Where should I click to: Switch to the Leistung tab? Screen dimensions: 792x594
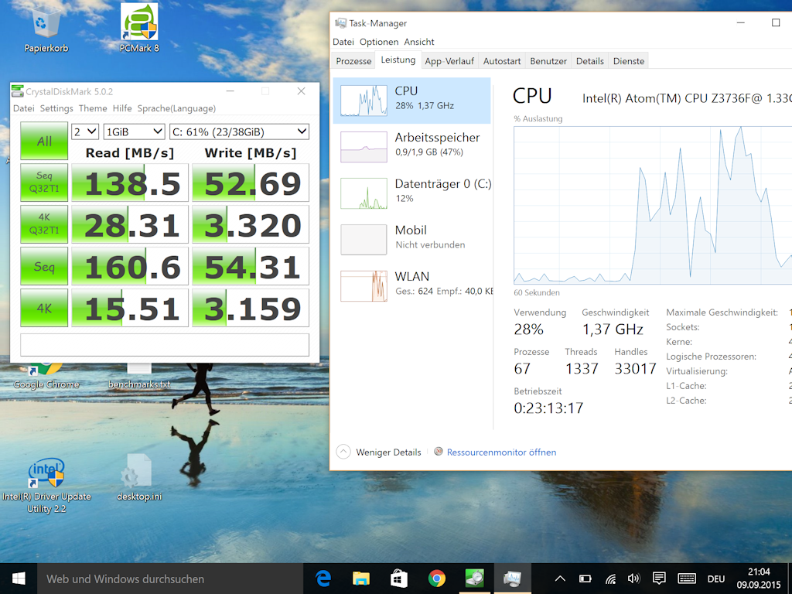coord(398,60)
